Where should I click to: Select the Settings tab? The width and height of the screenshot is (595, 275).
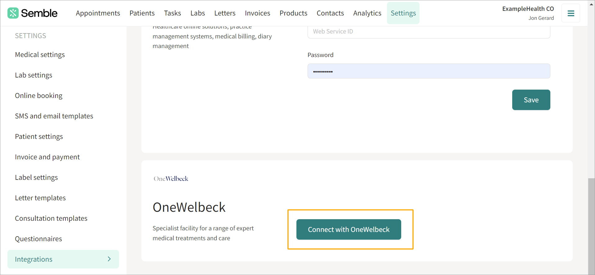click(x=403, y=13)
